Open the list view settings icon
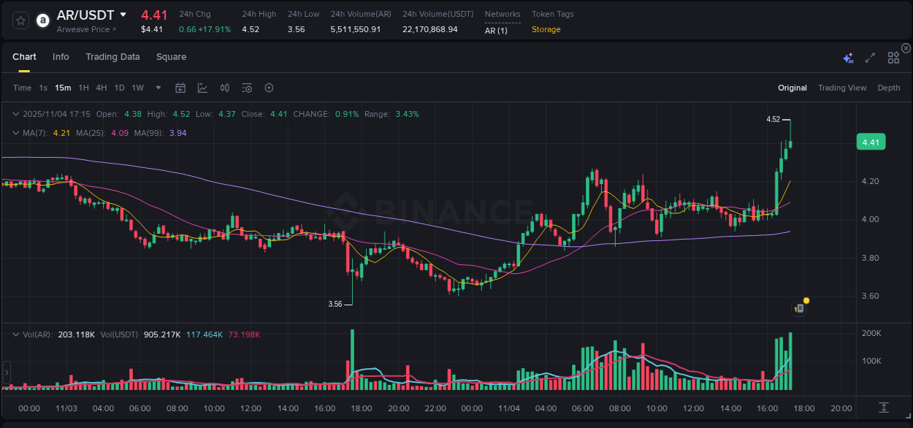913x428 pixels. click(x=247, y=87)
